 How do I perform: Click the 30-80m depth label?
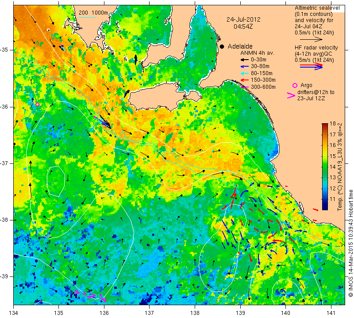click(260, 66)
